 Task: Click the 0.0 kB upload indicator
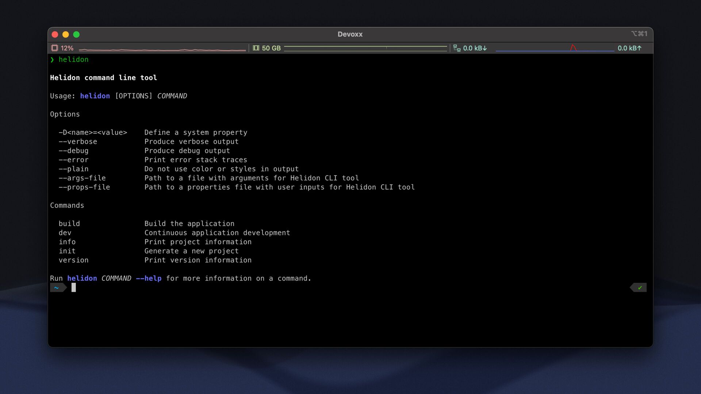point(629,48)
